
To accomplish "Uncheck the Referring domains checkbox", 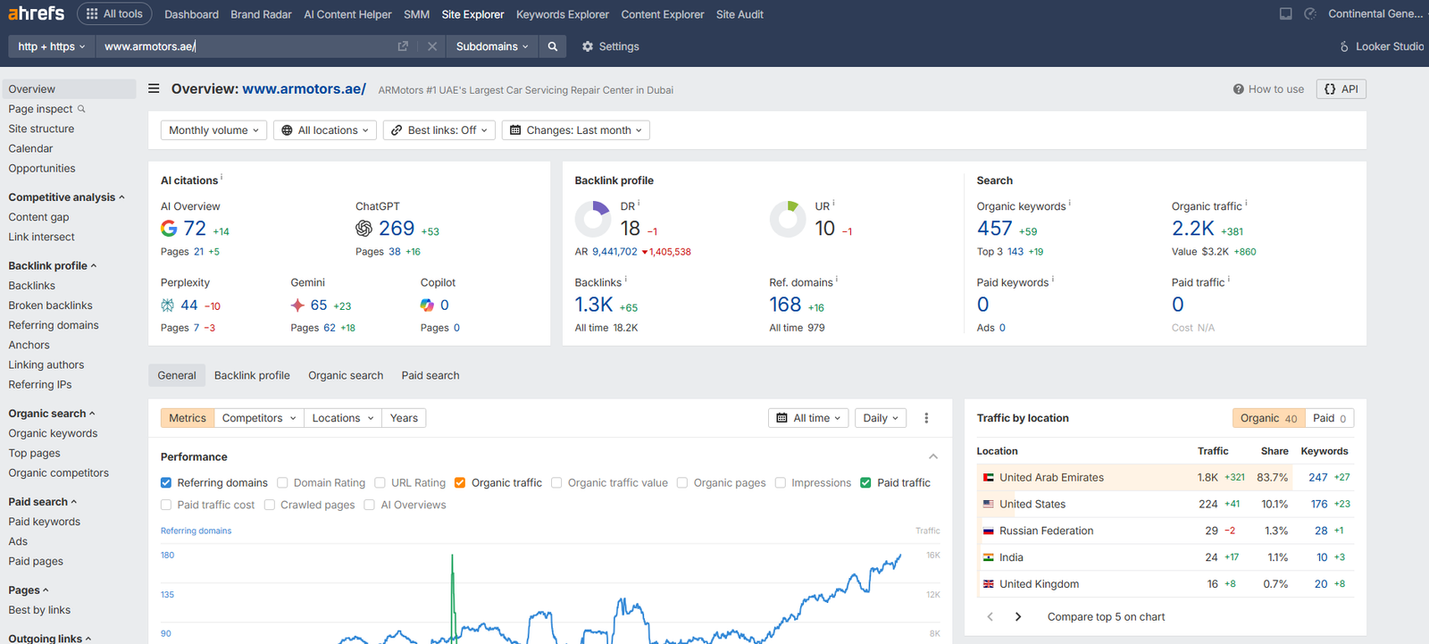I will tap(166, 483).
